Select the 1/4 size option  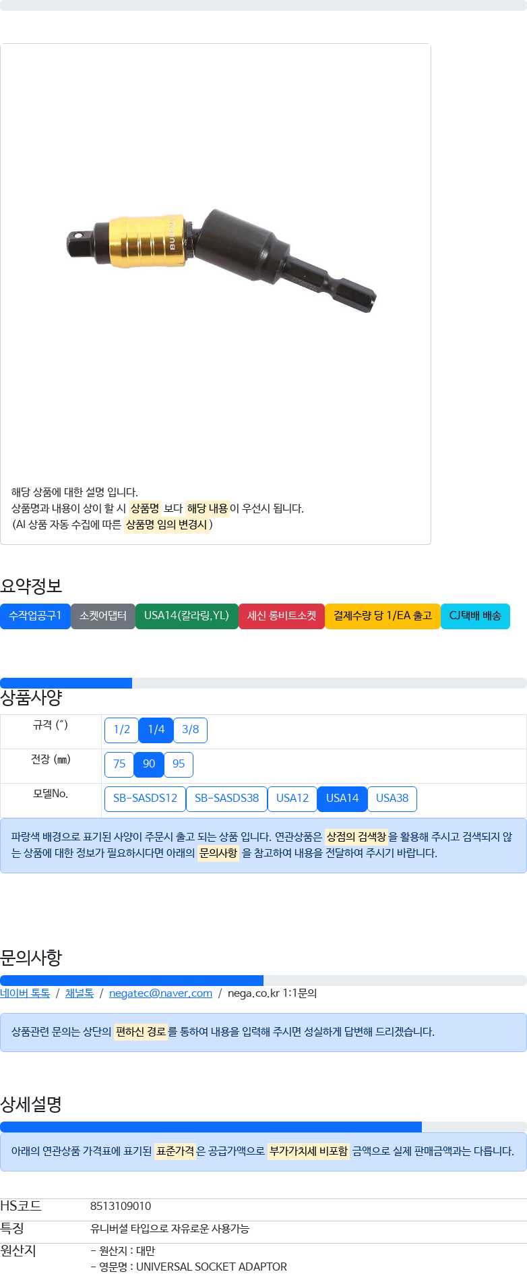156,730
